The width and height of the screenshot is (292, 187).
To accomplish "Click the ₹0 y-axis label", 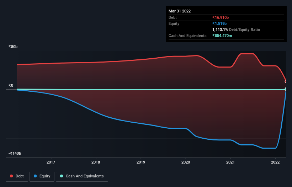I will [x=11, y=85].
